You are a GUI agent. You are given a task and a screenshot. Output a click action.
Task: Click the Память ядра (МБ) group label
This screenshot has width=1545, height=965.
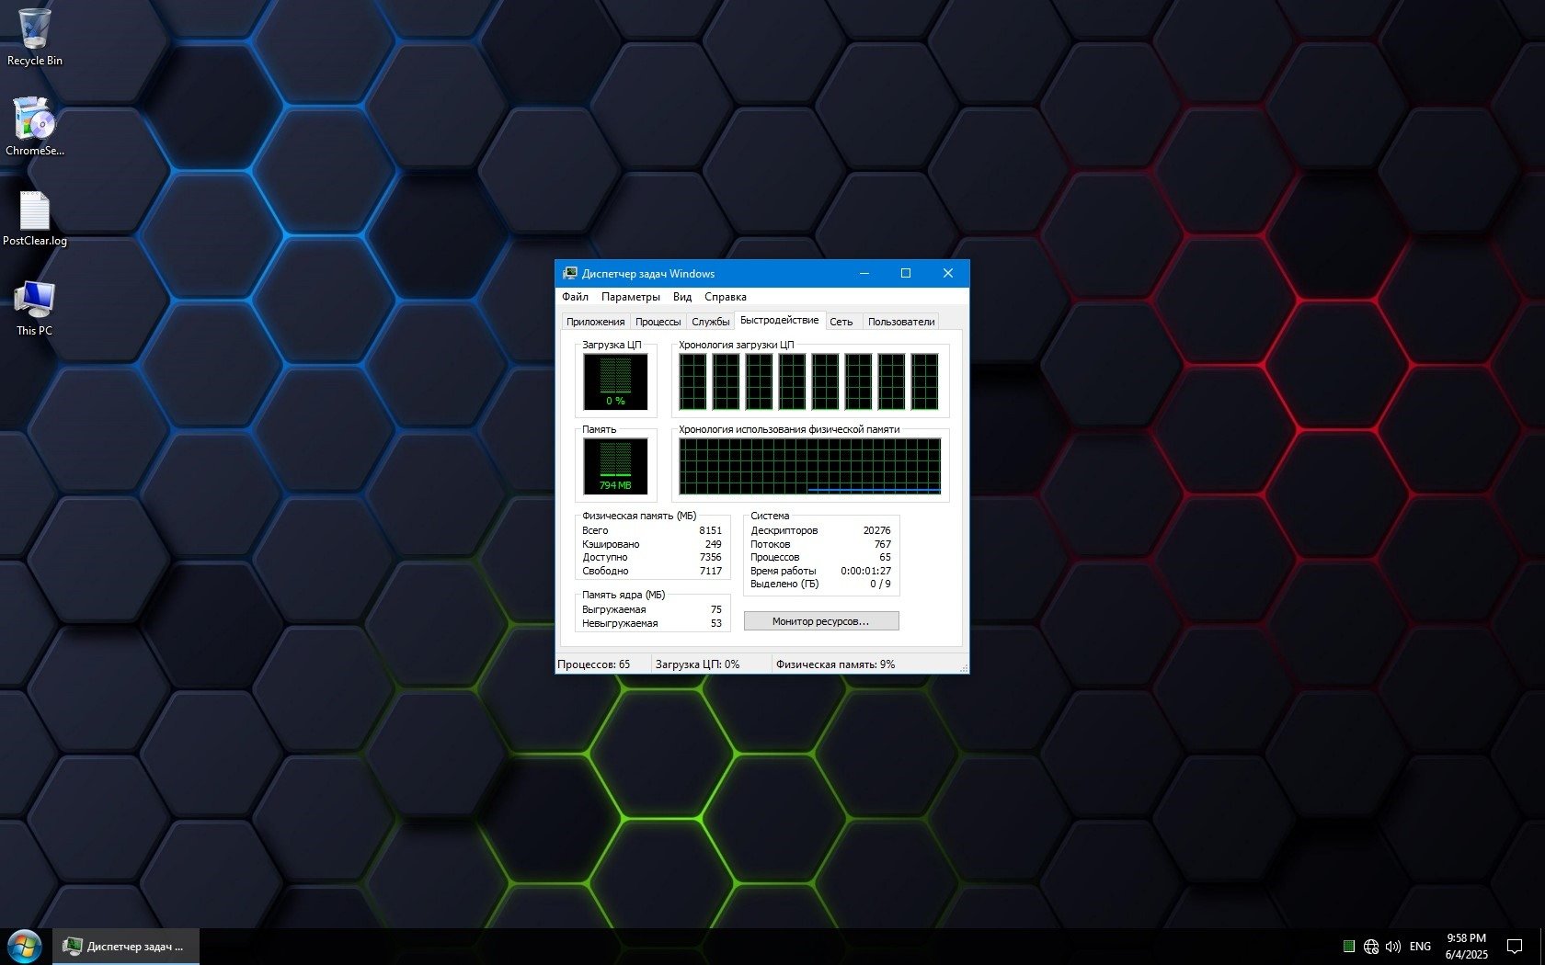tap(624, 595)
